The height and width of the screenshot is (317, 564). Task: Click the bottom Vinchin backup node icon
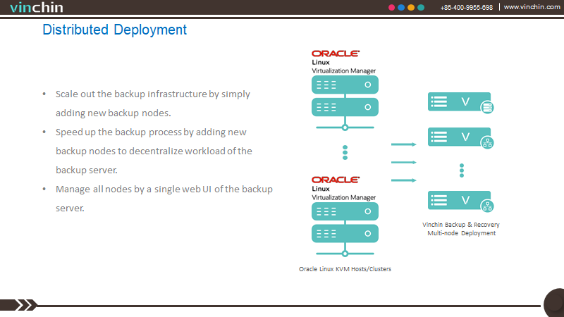460,200
